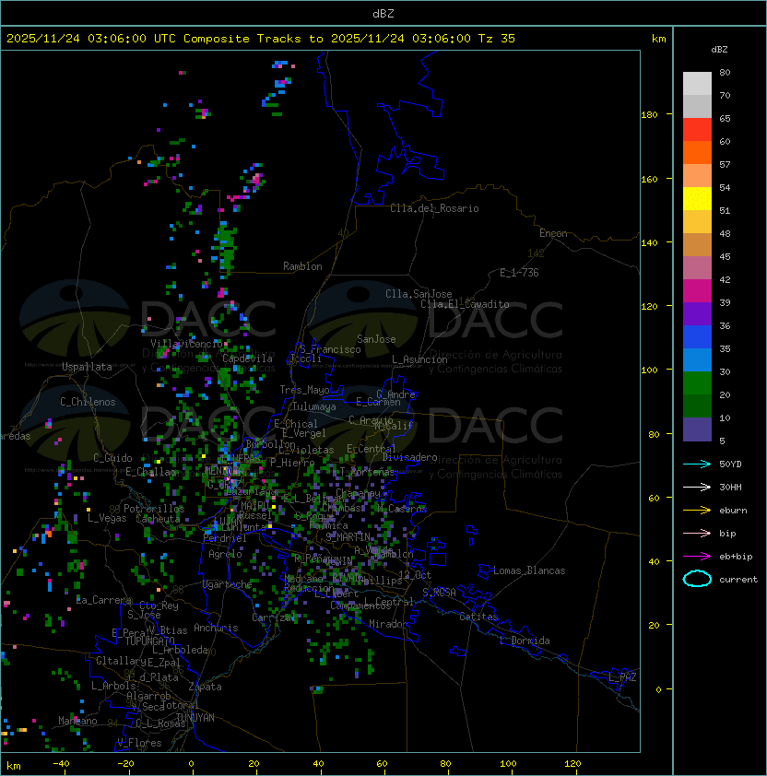
Task: Pick the light blue swatch between 35 and 30
Action: [x=697, y=360]
